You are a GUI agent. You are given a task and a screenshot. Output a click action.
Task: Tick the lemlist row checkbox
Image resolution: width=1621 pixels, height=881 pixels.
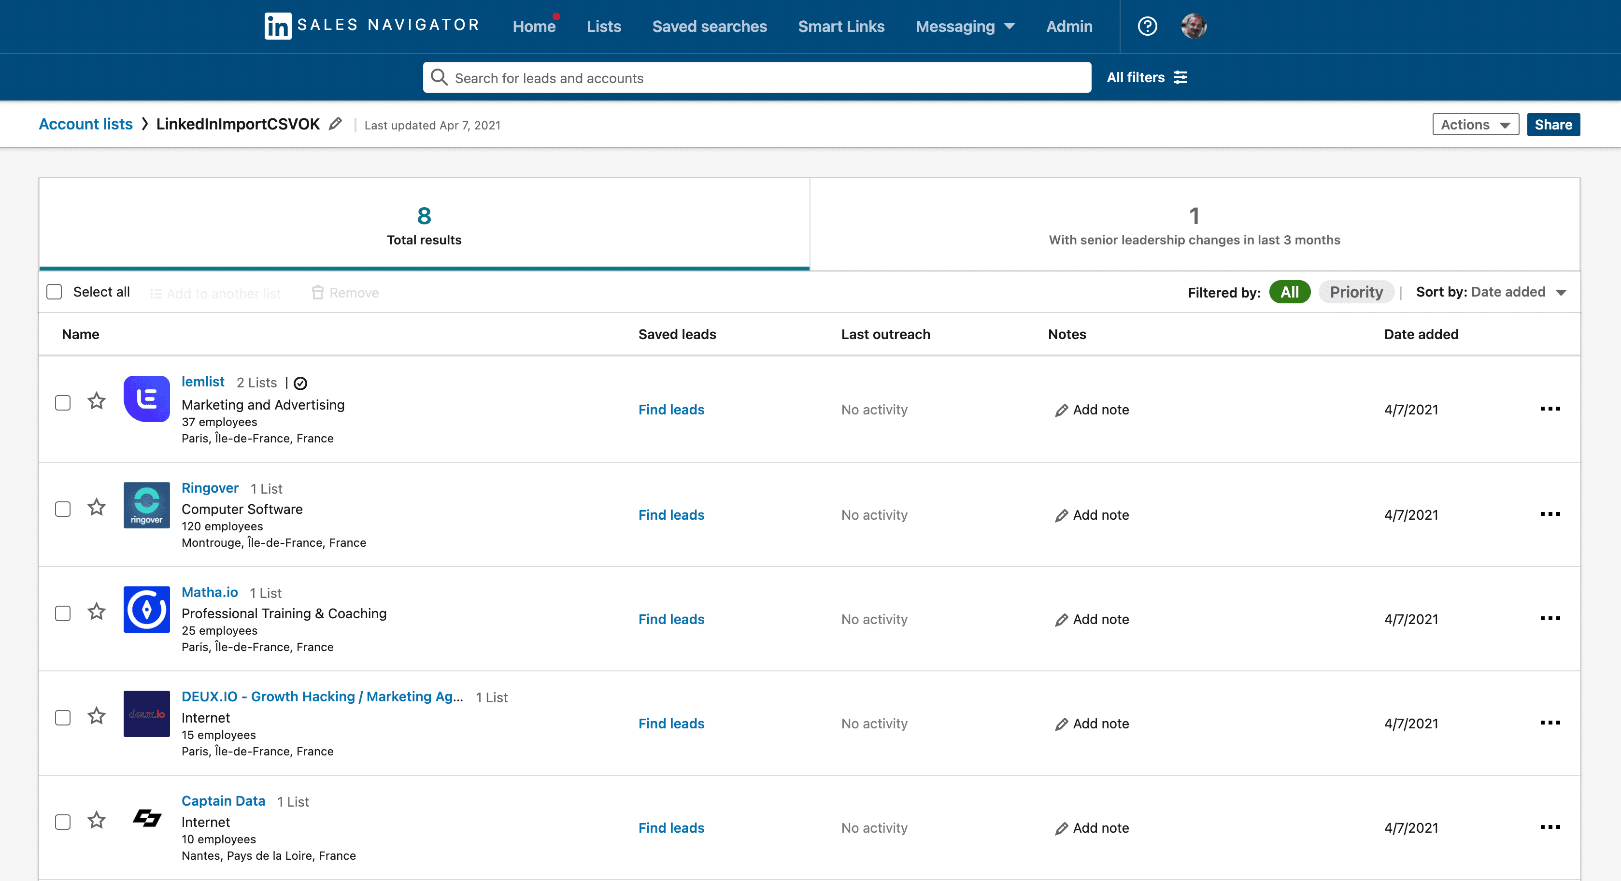[x=63, y=403]
